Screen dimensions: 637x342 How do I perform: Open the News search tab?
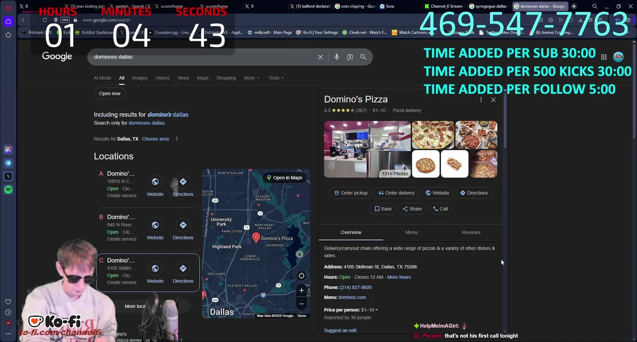point(183,78)
